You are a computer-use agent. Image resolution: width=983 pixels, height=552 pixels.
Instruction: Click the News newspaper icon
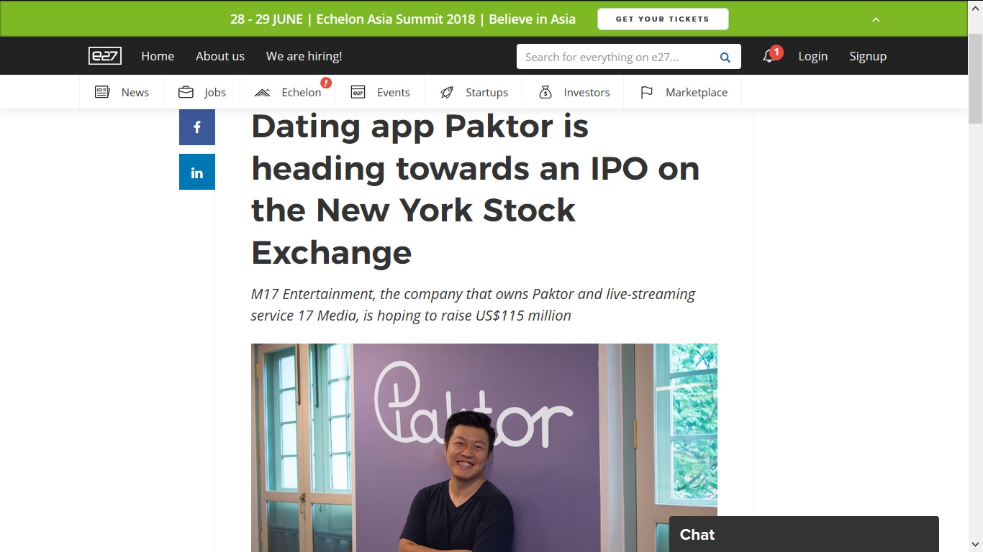pos(102,92)
